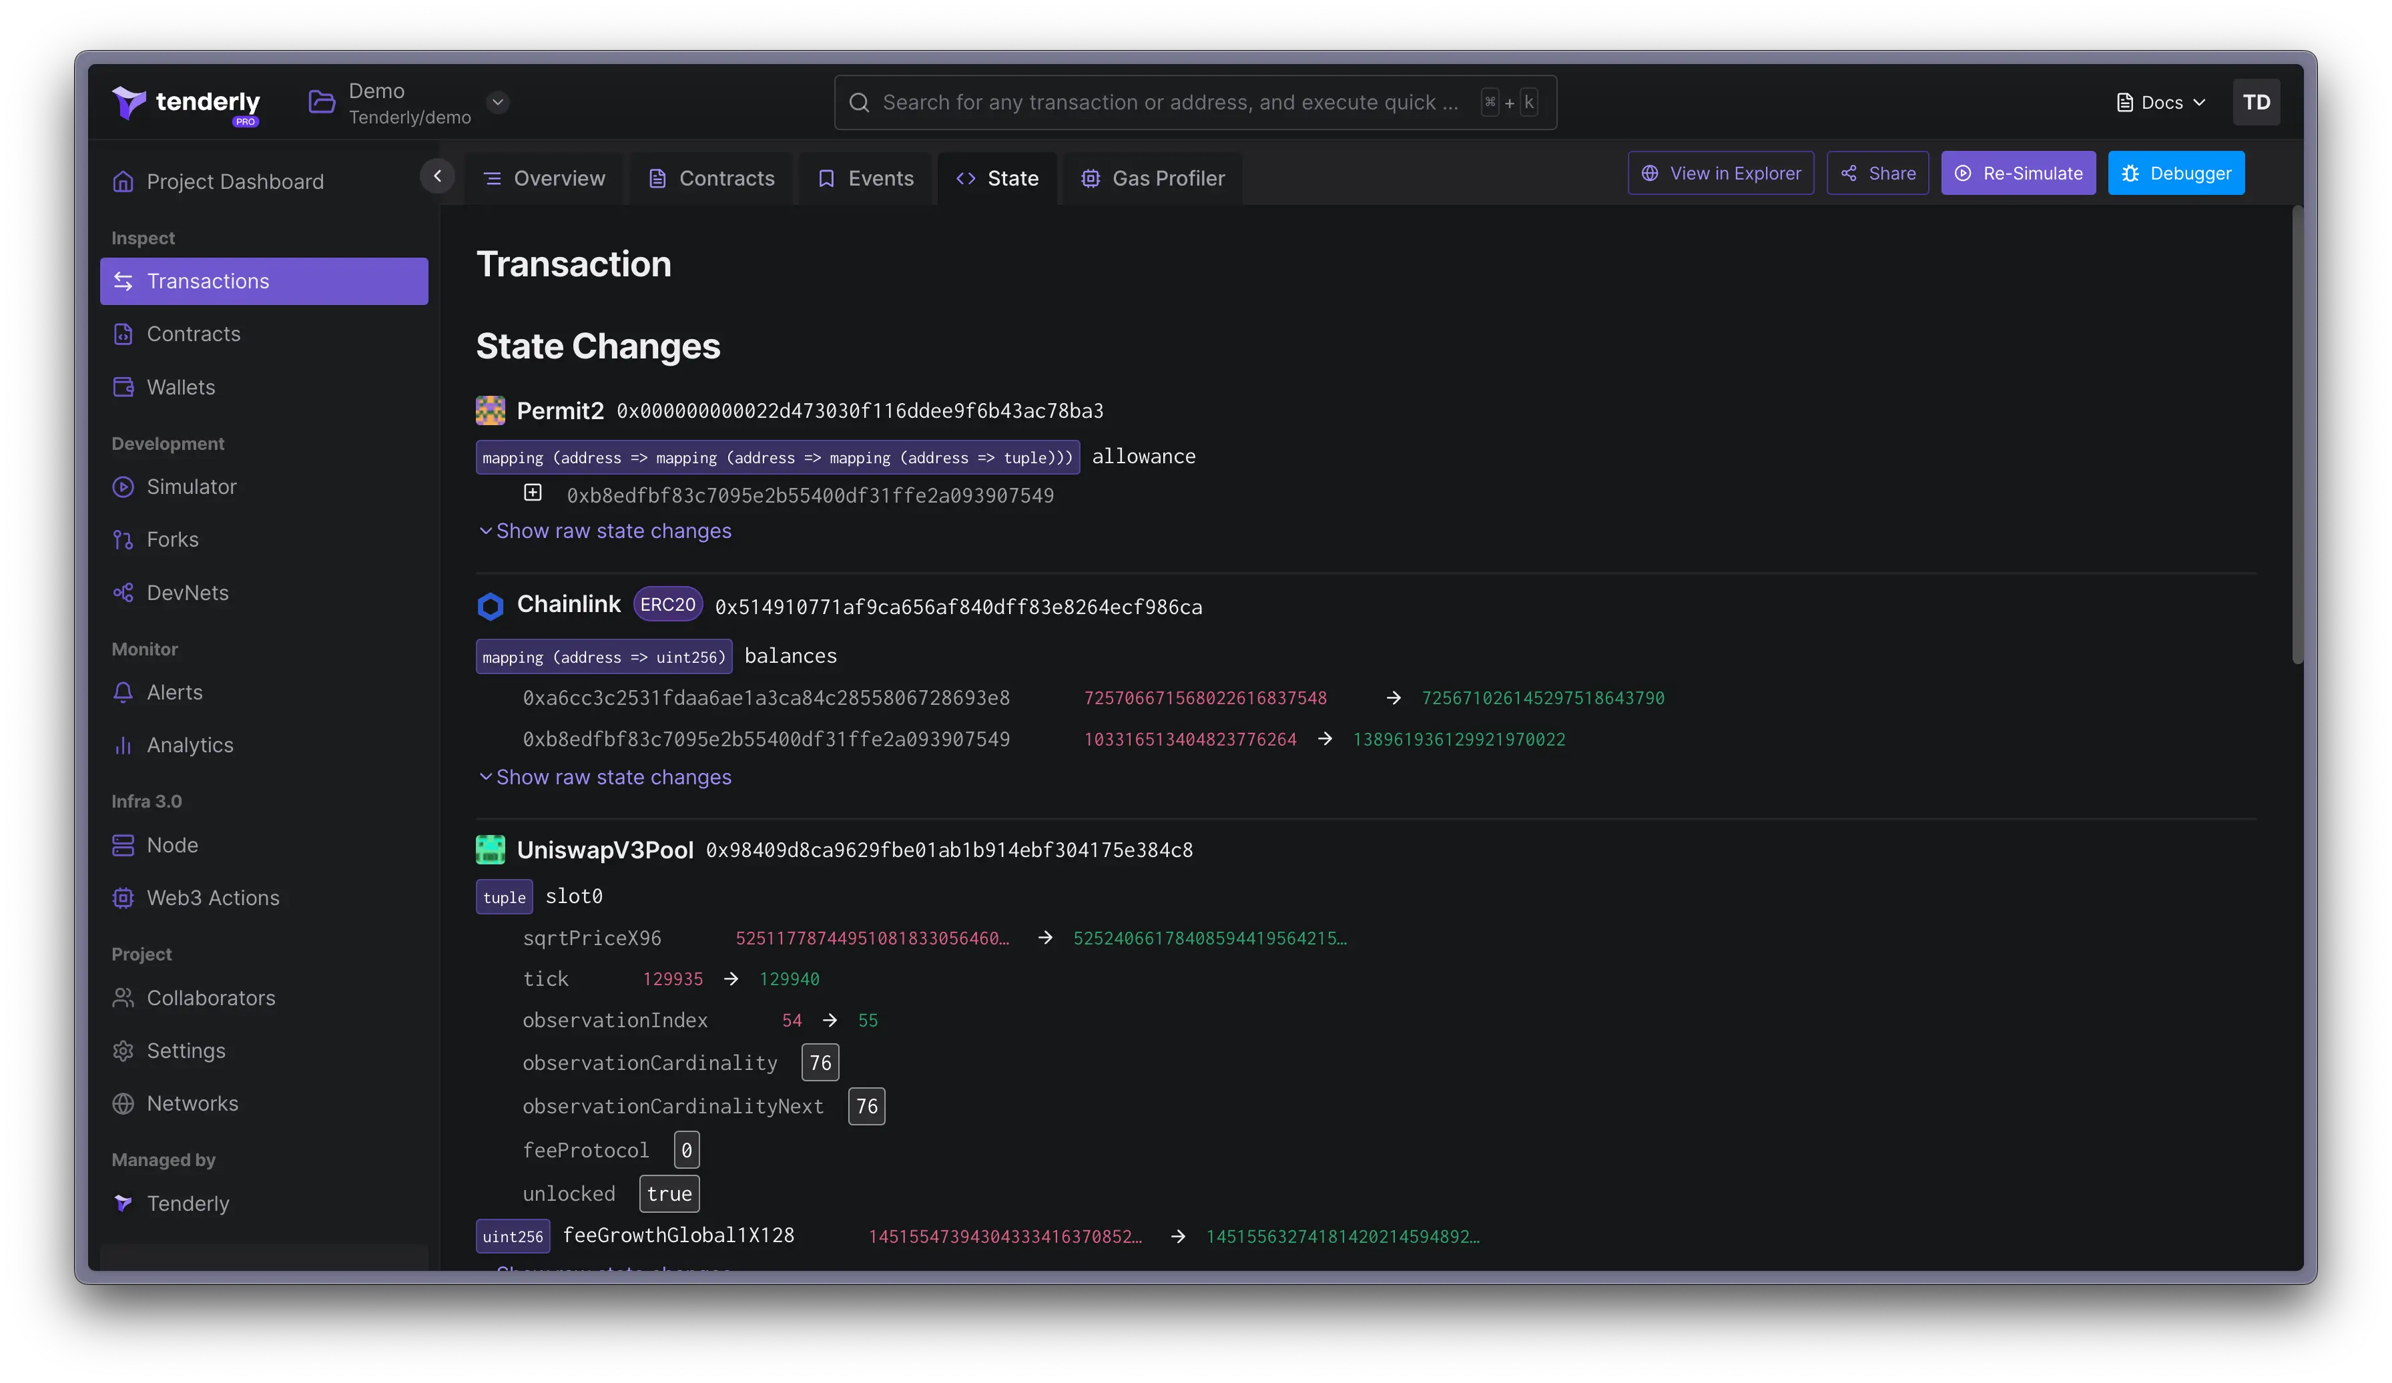Click the Debugger bug icon
Viewport: 2392px width, 1383px height.
click(x=2131, y=174)
